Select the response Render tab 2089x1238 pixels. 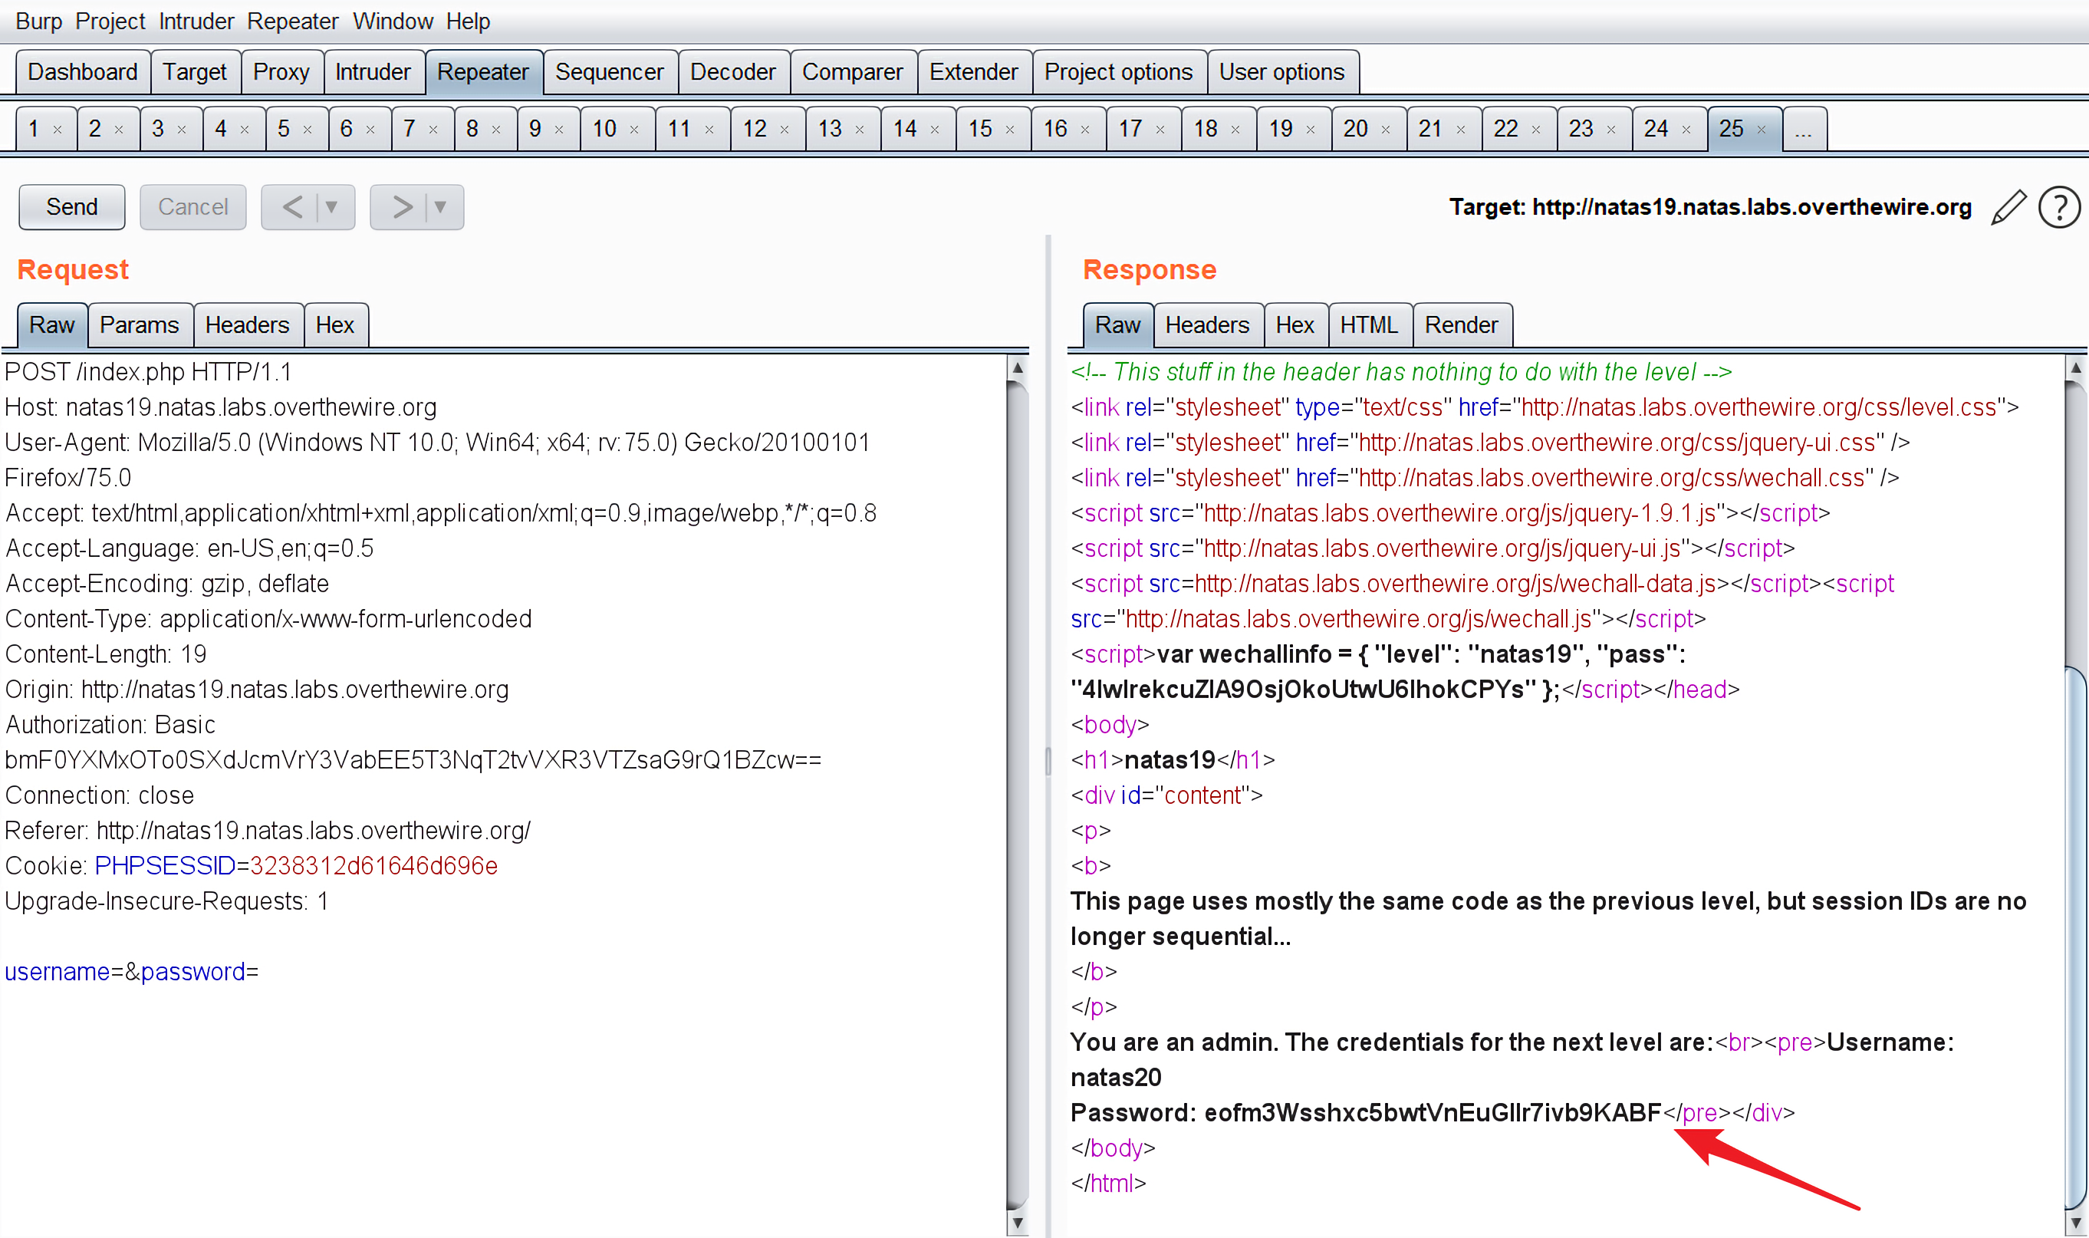(x=1461, y=325)
